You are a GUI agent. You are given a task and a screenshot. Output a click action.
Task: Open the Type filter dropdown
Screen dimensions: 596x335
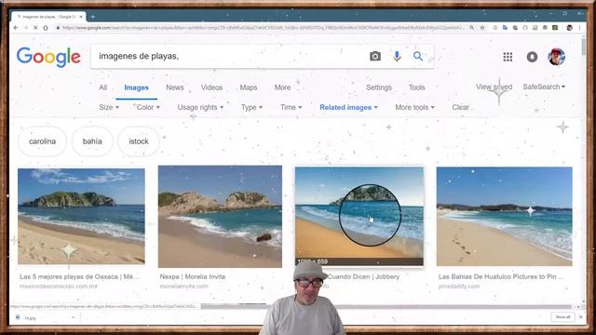[251, 108]
